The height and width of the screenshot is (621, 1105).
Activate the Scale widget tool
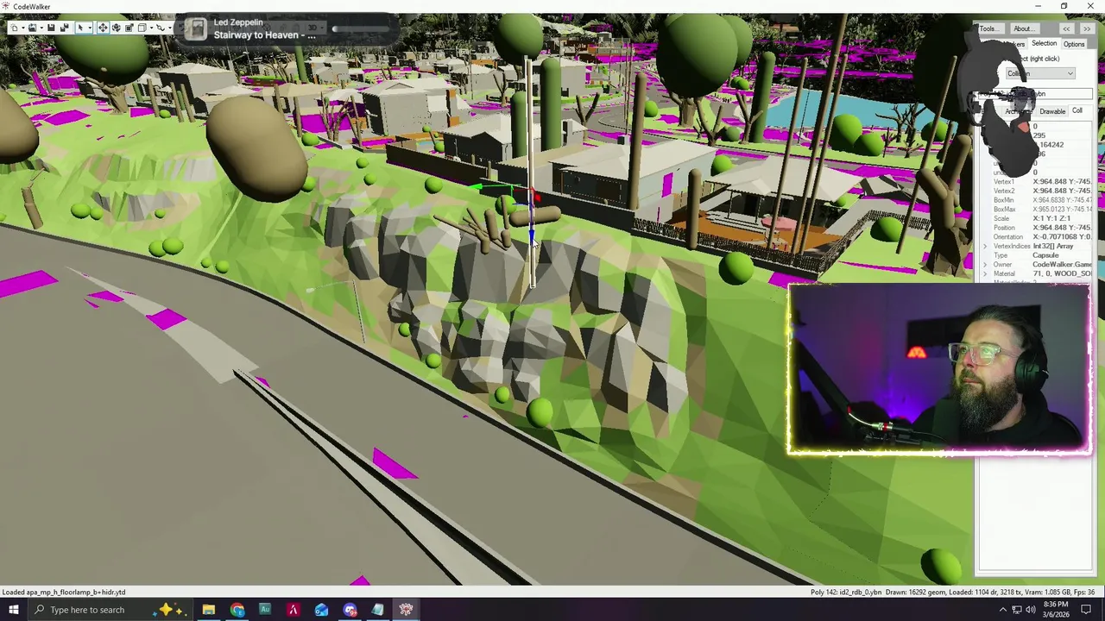pos(129,28)
